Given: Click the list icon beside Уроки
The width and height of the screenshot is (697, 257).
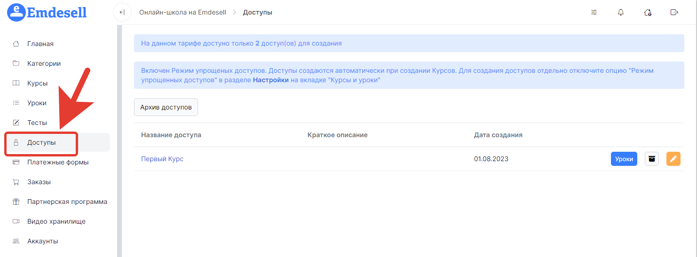Looking at the screenshot, I should point(16,103).
